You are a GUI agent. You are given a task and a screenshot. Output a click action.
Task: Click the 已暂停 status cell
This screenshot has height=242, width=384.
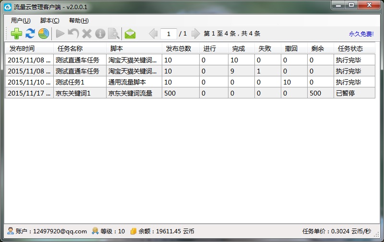pyautogui.click(x=354, y=93)
